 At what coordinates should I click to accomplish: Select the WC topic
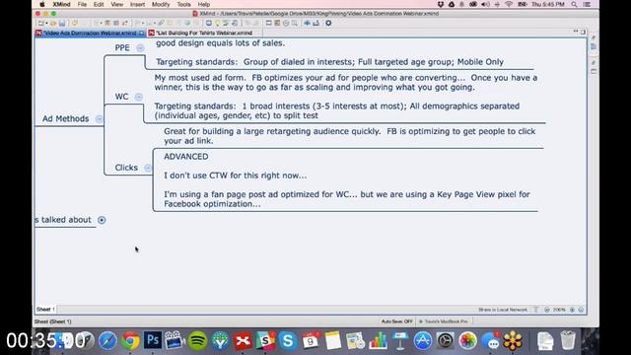click(x=122, y=97)
